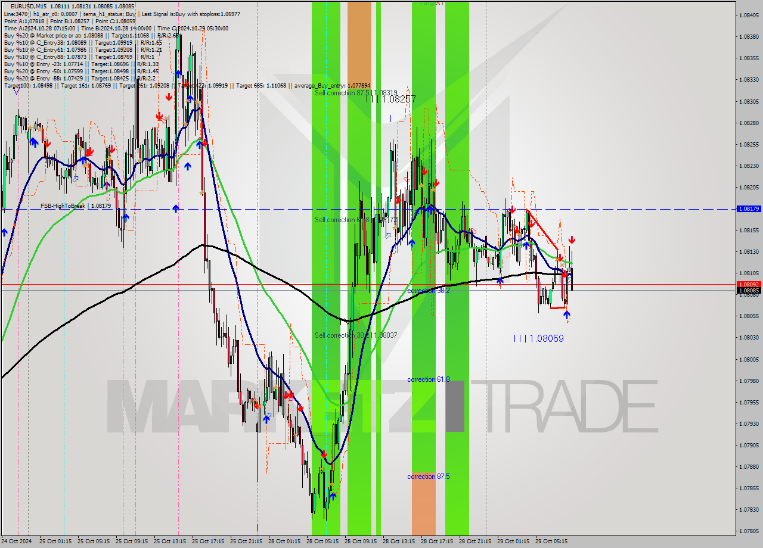763x548 pixels.
Task: Select the blue 'correction 61.8' label
Action: [429, 379]
